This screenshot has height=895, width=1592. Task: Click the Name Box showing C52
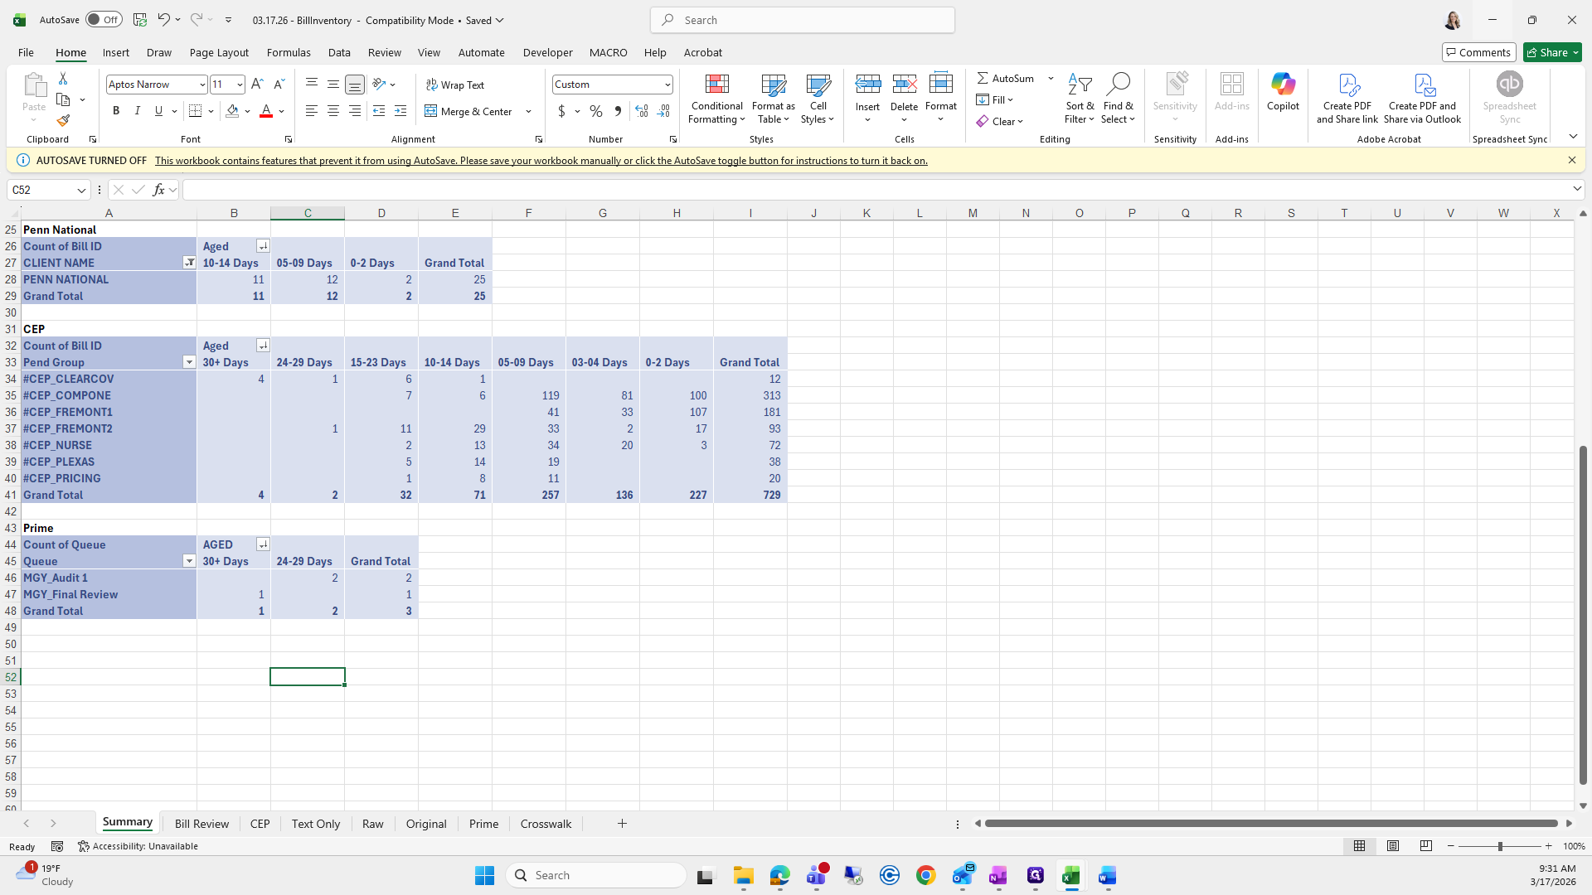[41, 190]
